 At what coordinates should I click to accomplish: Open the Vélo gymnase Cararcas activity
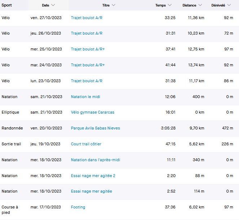click(x=92, y=112)
